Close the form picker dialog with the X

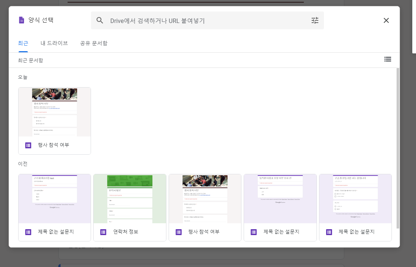click(x=386, y=20)
